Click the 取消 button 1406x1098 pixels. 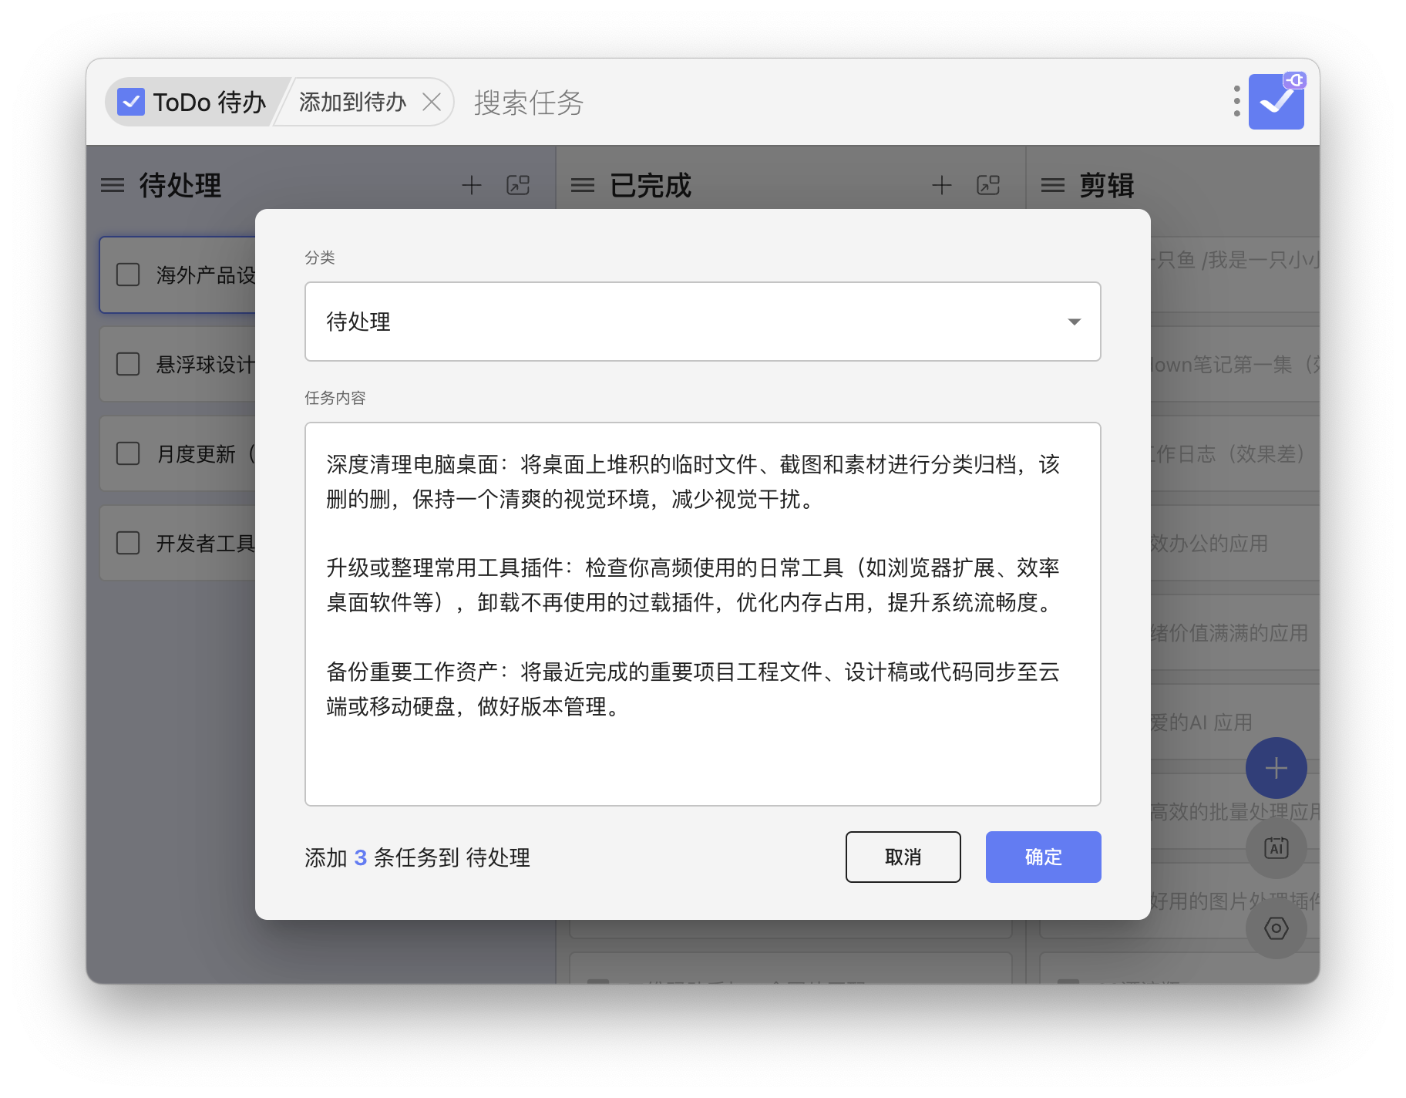point(903,857)
